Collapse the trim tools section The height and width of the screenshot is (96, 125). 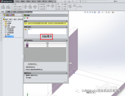click(x=66, y=27)
